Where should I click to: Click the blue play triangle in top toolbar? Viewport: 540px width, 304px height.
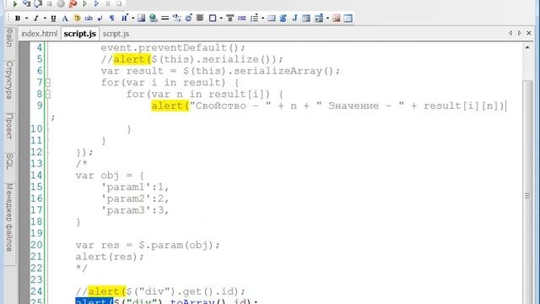96,3
